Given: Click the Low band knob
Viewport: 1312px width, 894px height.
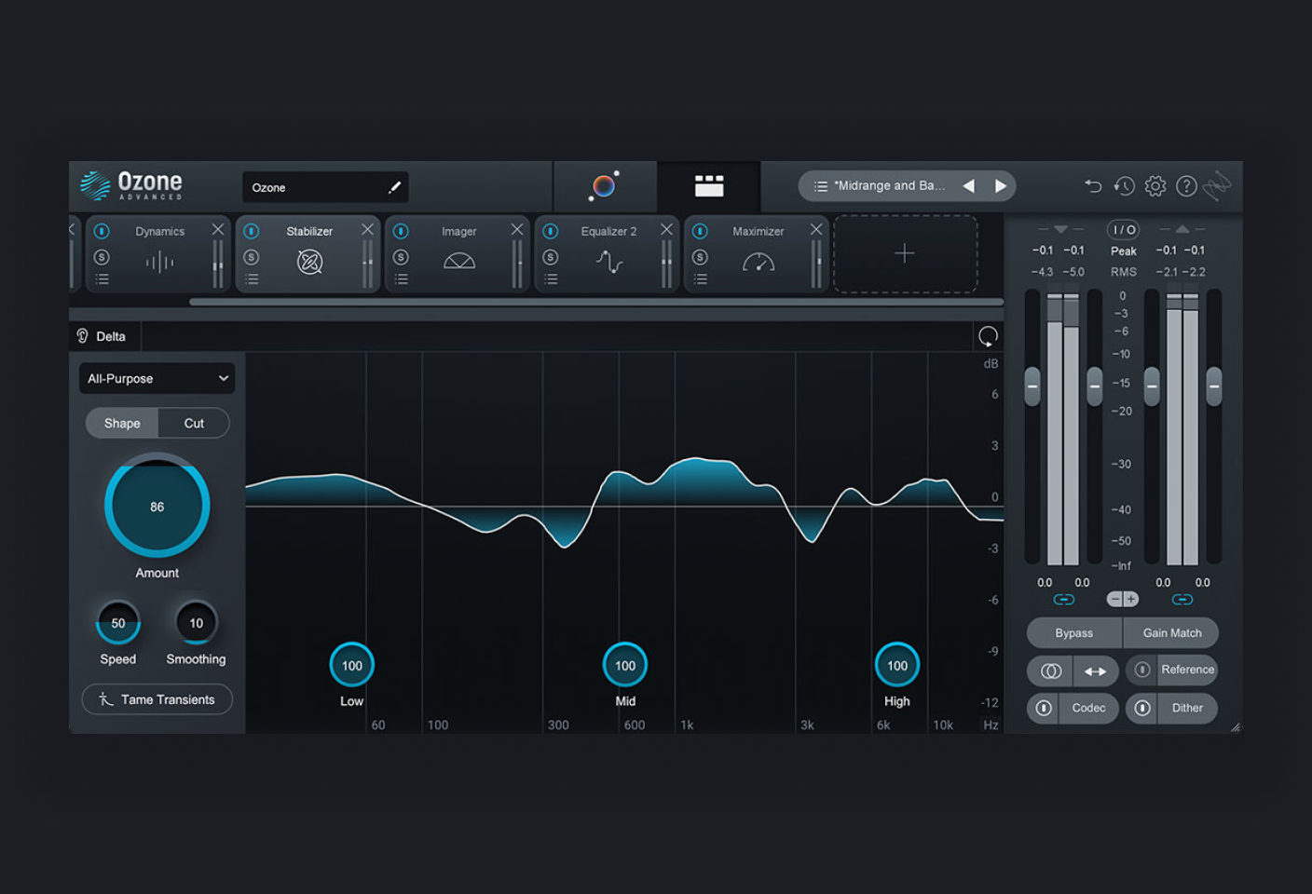Looking at the screenshot, I should coord(351,665).
